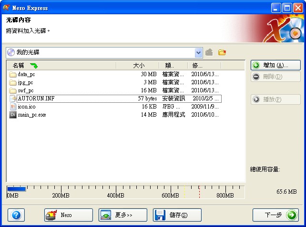Click the 16 KB size cell
The width and height of the screenshot is (306, 227).
(x=149, y=107)
